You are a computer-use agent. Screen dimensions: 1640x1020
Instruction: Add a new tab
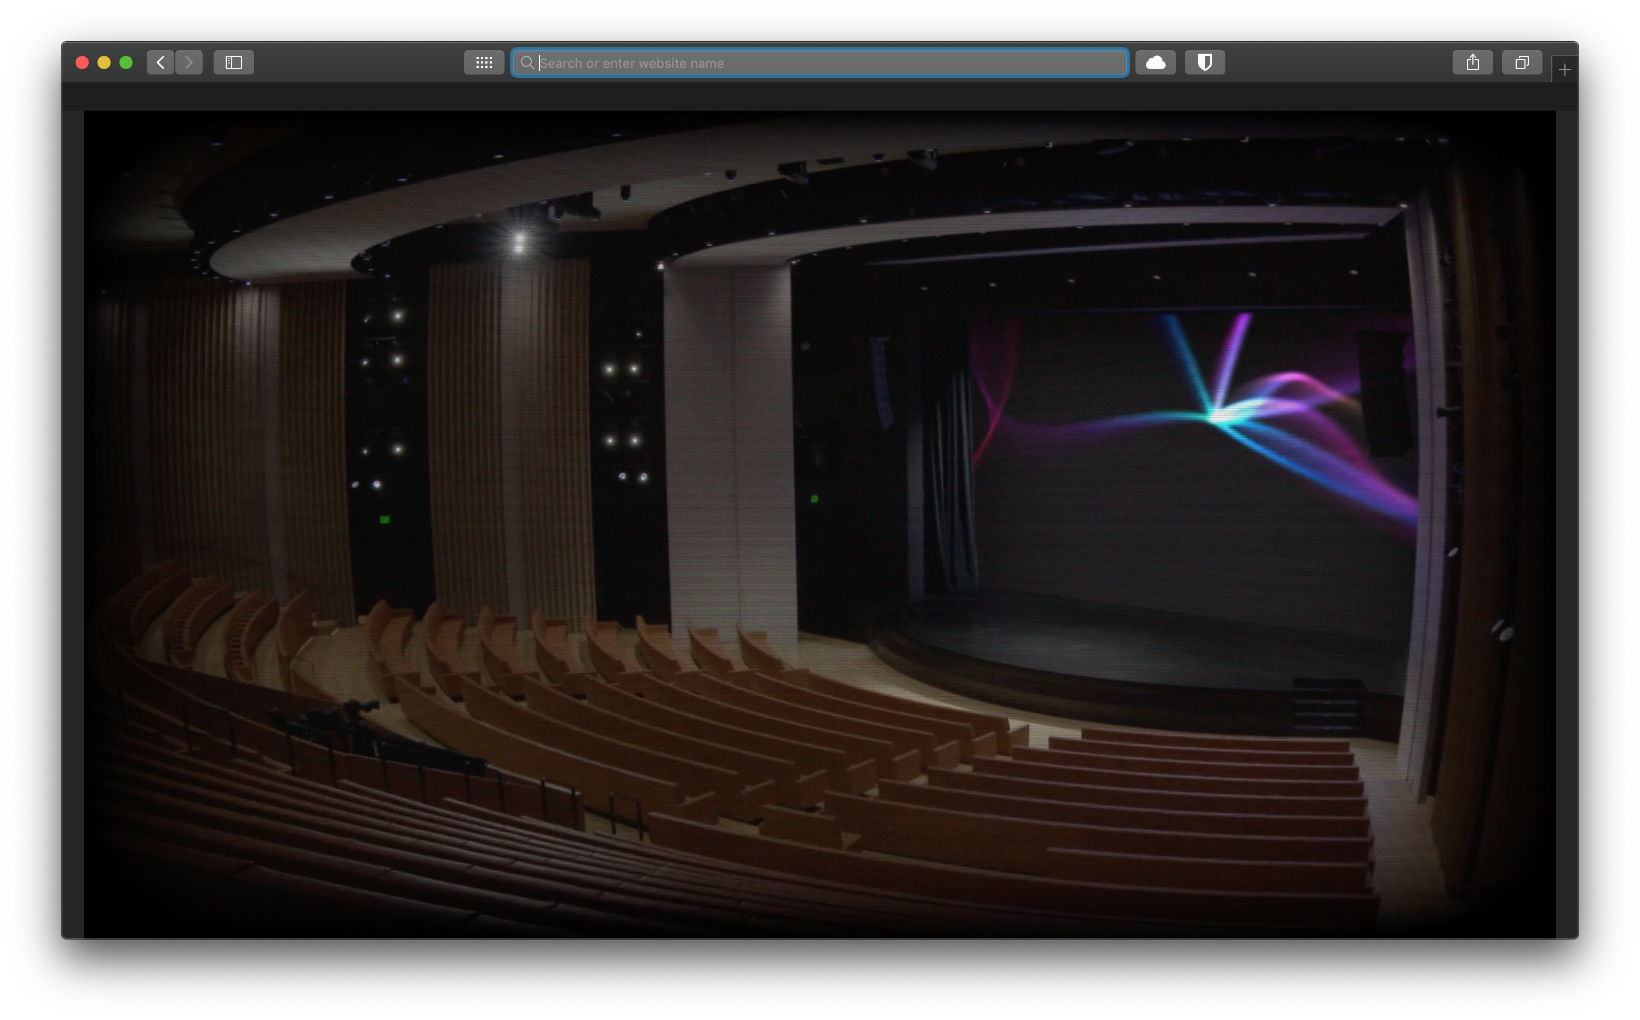coord(1564,70)
